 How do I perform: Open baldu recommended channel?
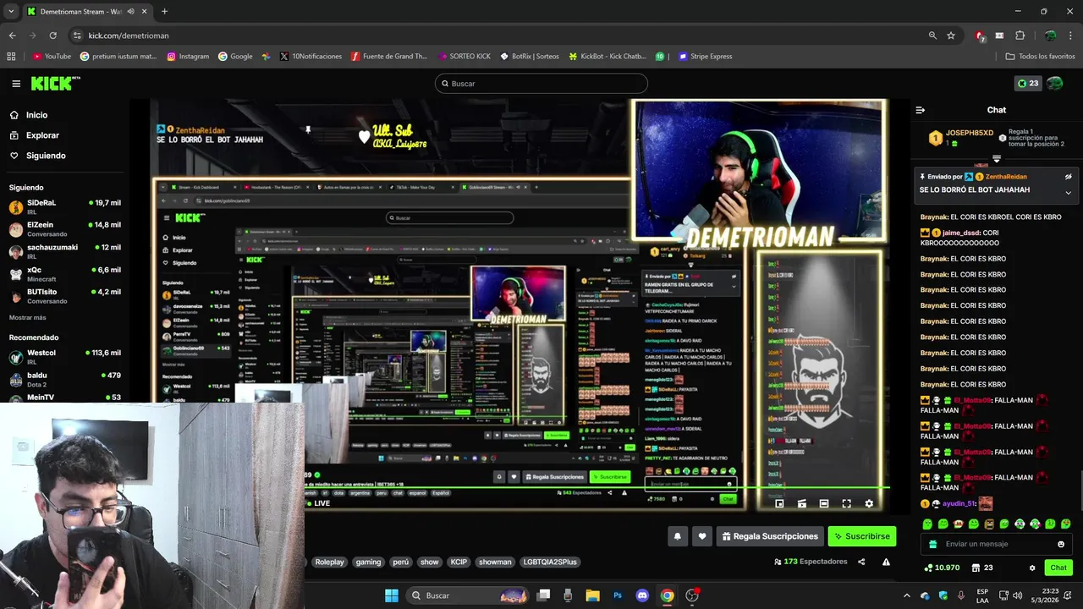(65, 379)
